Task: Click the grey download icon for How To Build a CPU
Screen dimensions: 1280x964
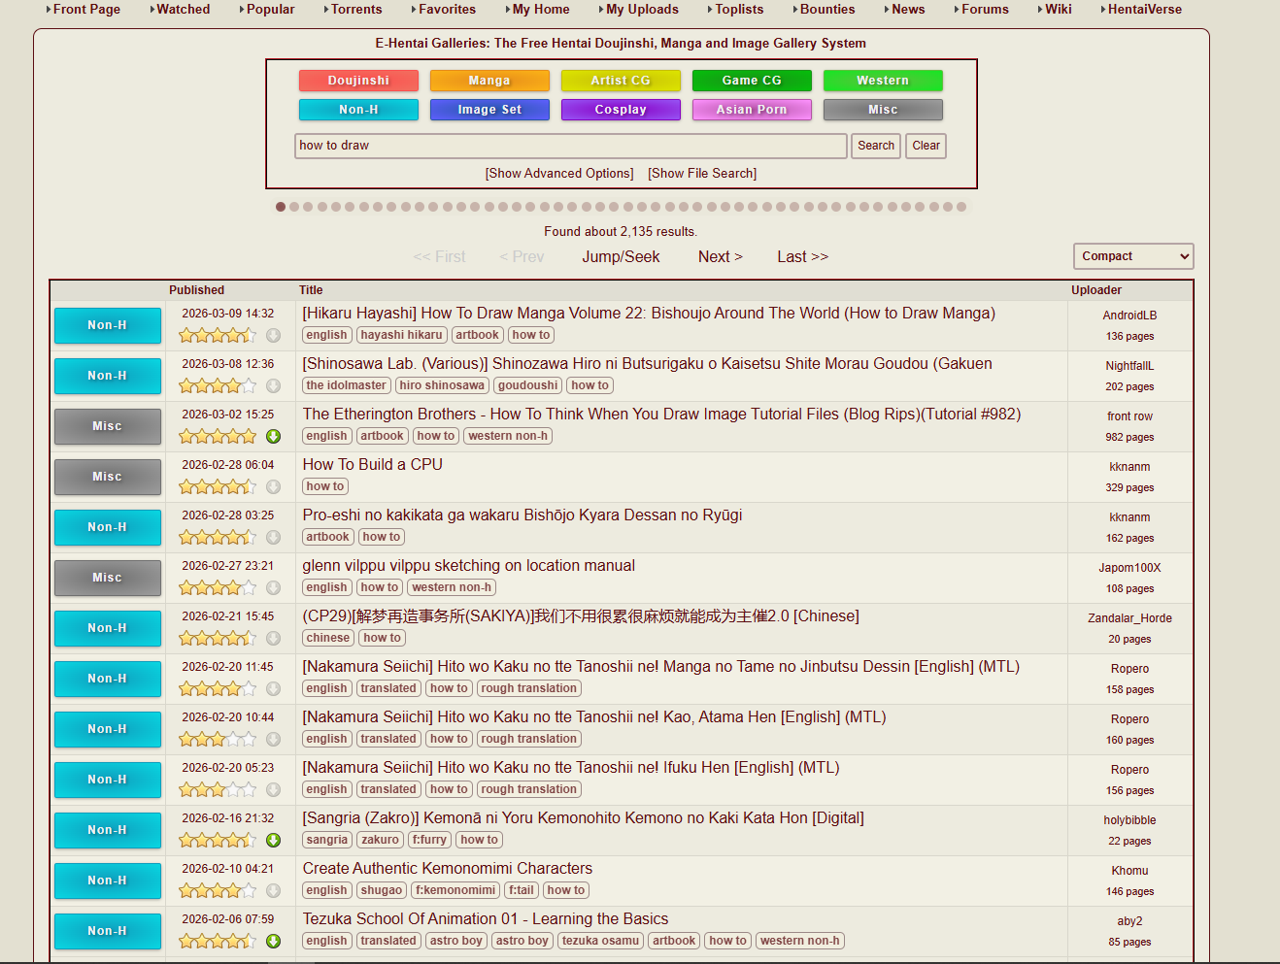Action: coord(274,487)
